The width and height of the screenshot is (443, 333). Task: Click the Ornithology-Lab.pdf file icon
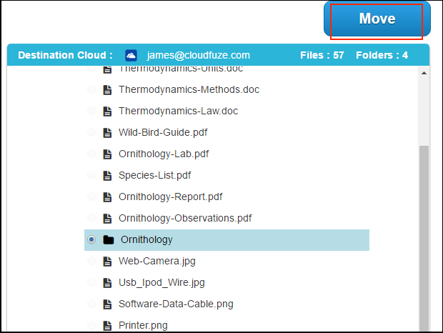[x=107, y=154]
